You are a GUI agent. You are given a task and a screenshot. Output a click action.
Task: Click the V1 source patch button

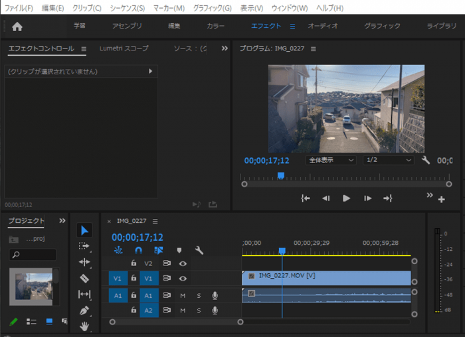pos(118,279)
